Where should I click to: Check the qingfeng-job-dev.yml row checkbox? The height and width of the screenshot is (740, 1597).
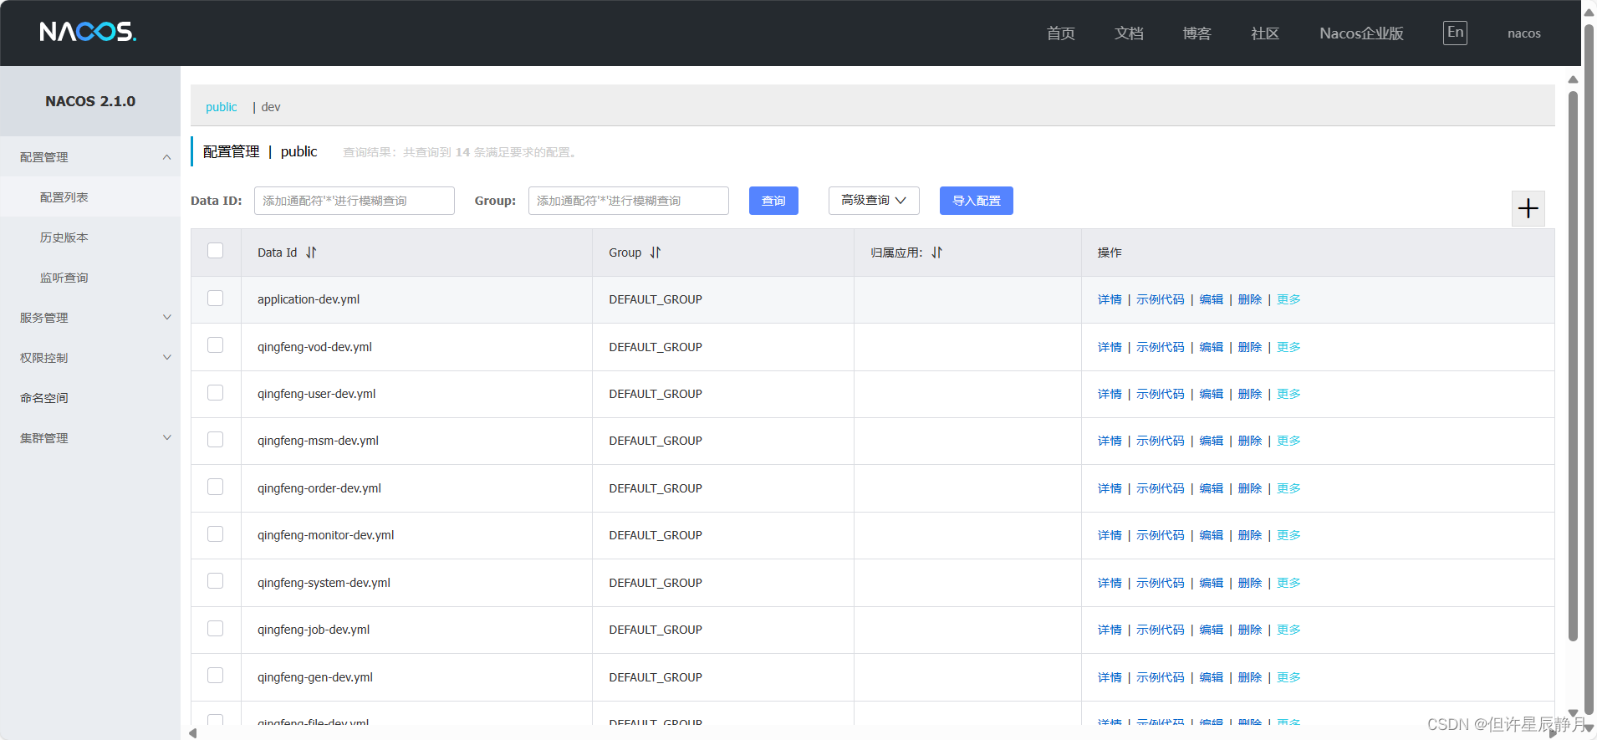coord(216,629)
